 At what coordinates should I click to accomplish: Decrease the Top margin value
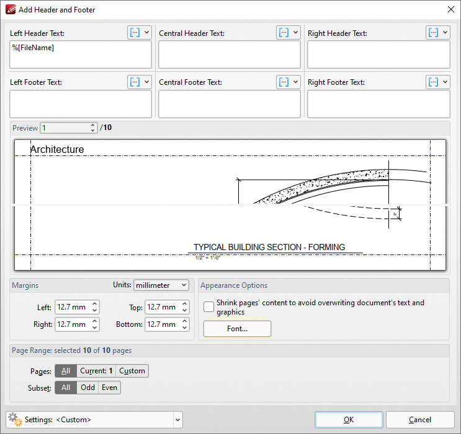pos(185,310)
